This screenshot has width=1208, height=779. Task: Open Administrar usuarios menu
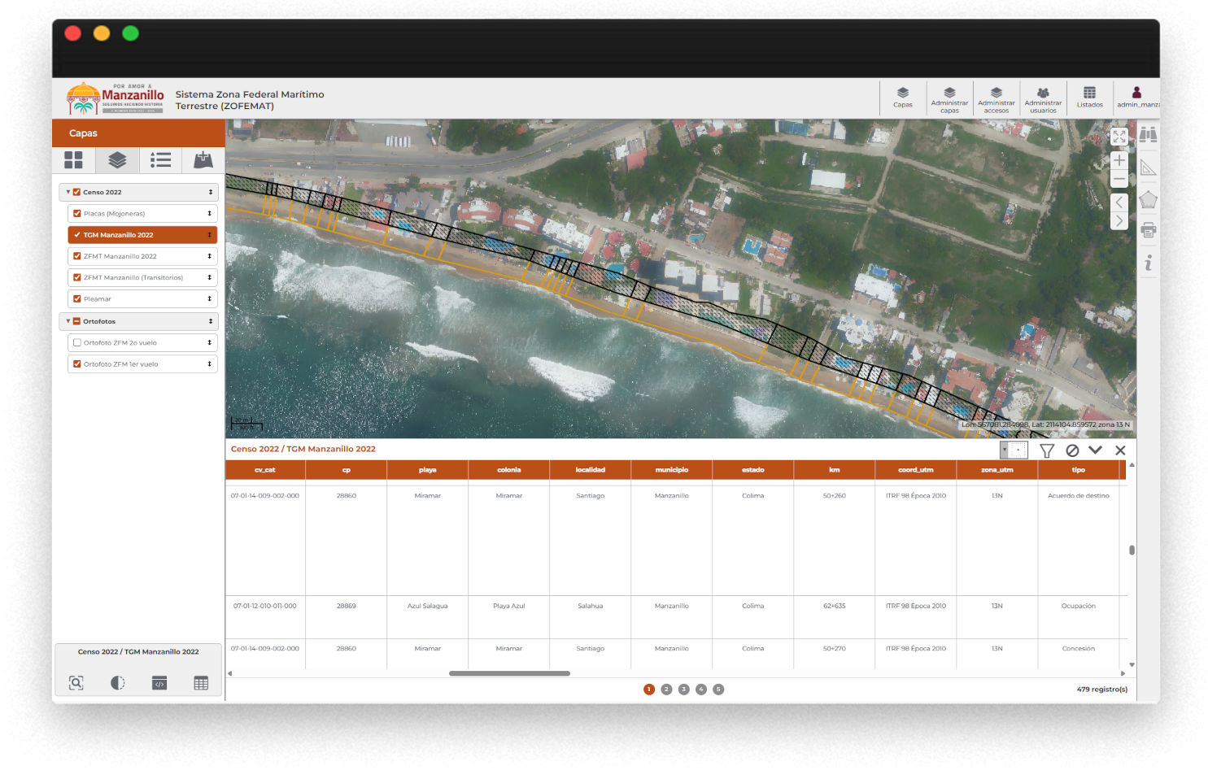click(1043, 98)
